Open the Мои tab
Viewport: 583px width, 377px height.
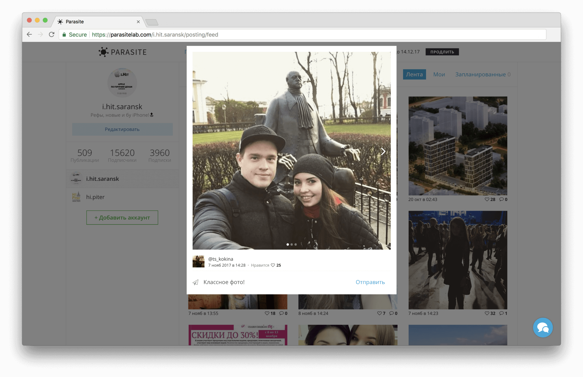coord(439,75)
